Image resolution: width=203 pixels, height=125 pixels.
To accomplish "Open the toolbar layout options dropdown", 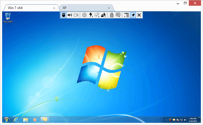I will pyautogui.click(x=126, y=15).
